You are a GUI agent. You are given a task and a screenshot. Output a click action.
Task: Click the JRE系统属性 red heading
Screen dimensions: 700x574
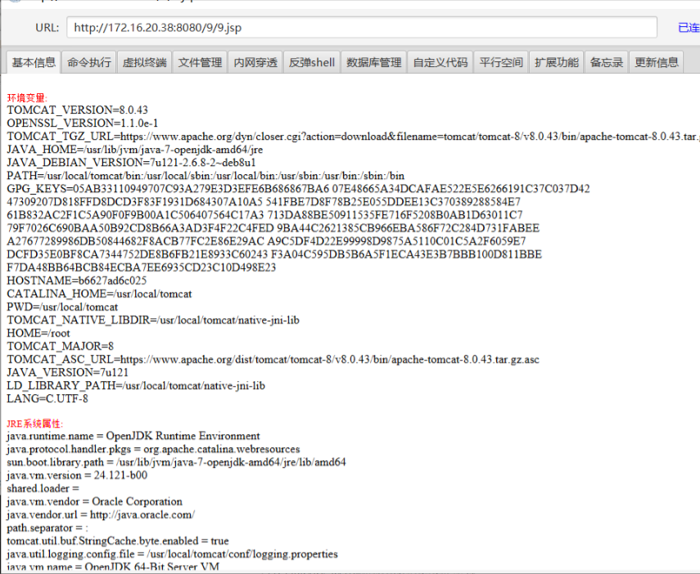pos(35,424)
